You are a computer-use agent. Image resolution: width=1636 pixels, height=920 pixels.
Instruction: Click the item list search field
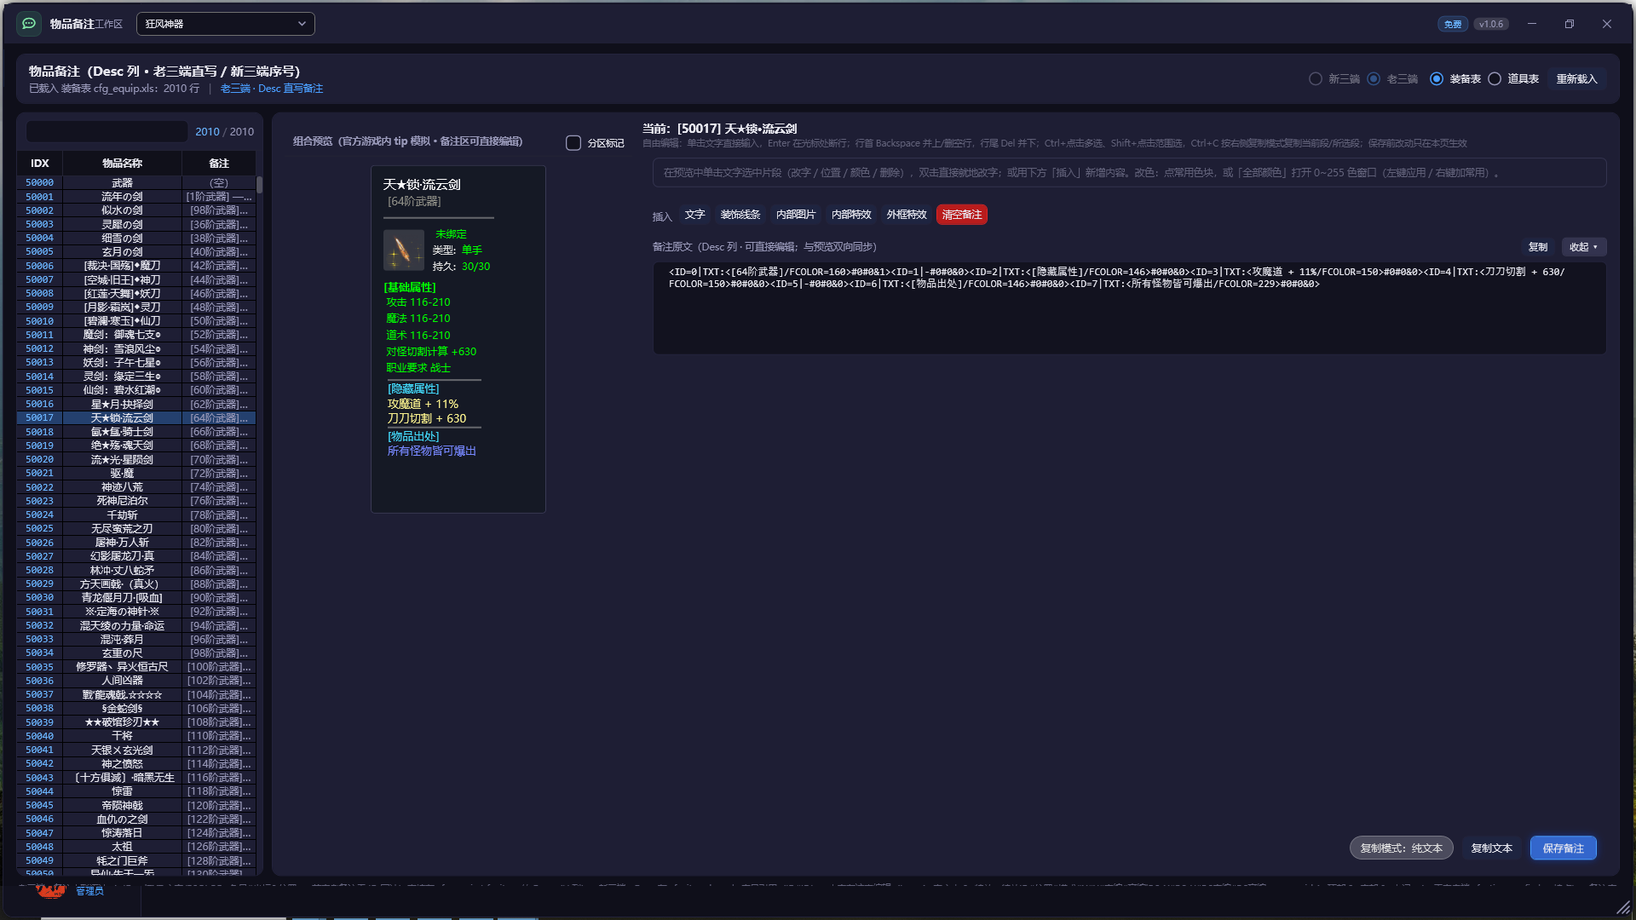[x=107, y=131]
